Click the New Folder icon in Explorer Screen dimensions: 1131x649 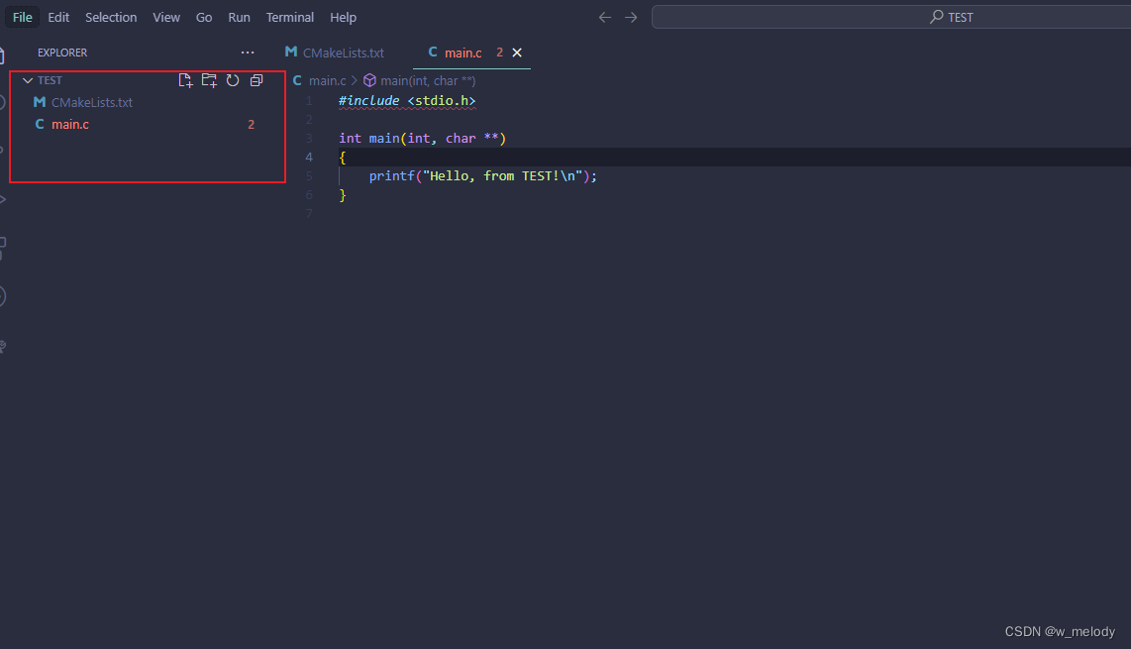tap(209, 80)
